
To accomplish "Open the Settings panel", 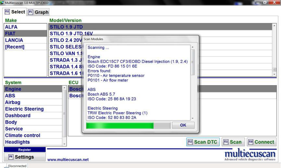I will (25, 157).
